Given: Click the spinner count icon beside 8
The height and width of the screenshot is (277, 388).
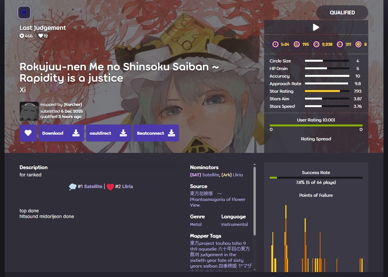Looking at the screenshot, I should coord(358,44).
